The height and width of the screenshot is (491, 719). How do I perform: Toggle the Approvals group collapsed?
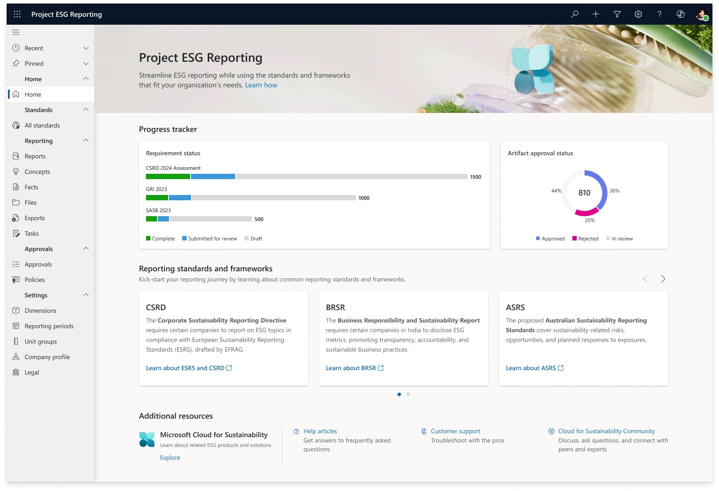pyautogui.click(x=86, y=248)
